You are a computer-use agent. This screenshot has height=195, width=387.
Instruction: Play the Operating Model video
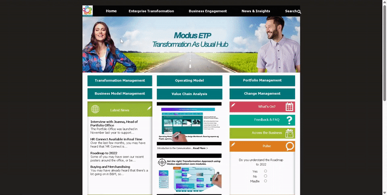point(189,123)
